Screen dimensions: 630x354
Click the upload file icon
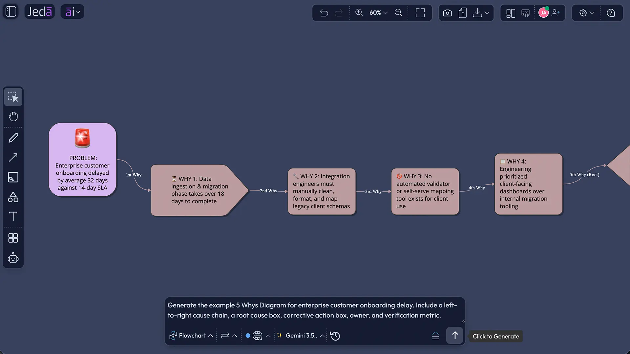(463, 13)
